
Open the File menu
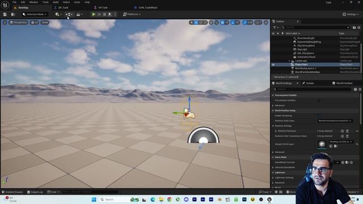click(15, 2)
